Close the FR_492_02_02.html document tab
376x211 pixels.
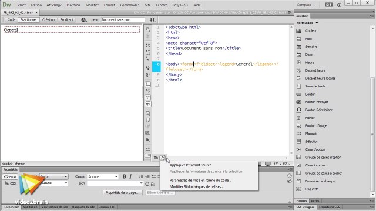pyautogui.click(x=36, y=12)
